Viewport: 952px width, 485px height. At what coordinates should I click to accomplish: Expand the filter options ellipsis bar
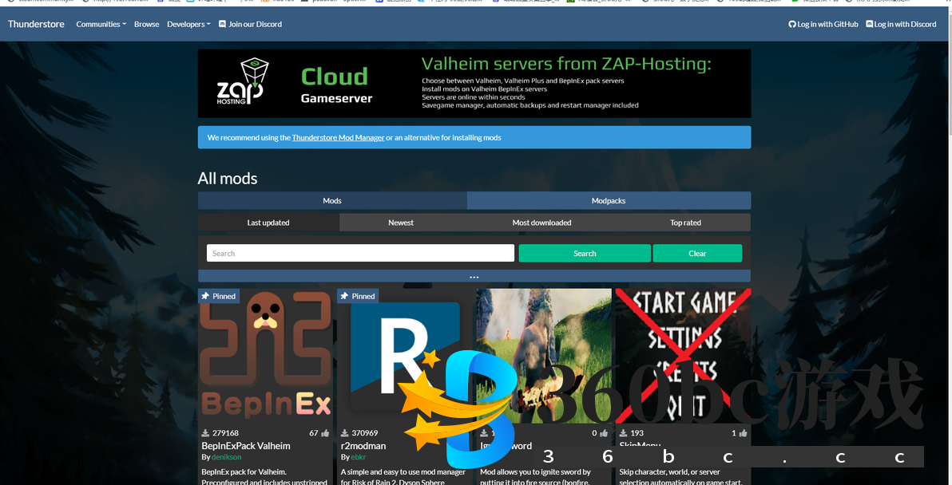474,276
